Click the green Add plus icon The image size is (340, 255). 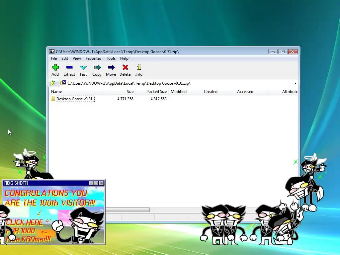pyautogui.click(x=55, y=67)
